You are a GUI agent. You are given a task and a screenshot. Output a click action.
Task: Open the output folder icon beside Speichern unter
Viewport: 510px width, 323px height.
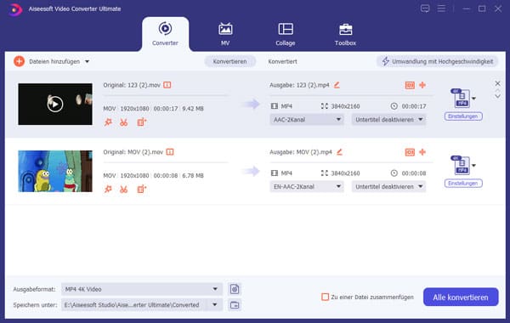(235, 305)
